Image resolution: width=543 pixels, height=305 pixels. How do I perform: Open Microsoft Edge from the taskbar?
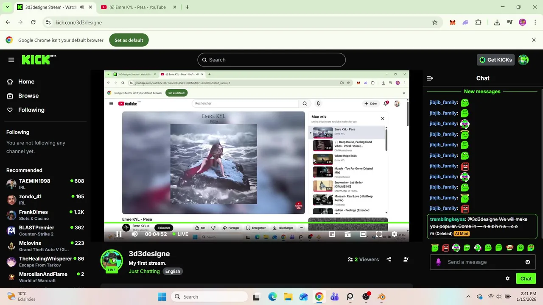272,297
